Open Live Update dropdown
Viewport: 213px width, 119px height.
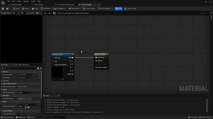click(x=59, y=9)
